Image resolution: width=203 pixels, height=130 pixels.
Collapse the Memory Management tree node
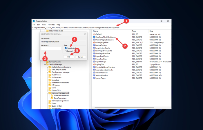[47, 93]
